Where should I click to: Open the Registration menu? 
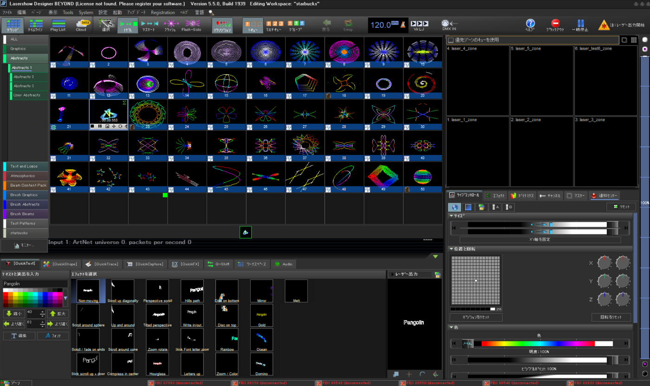pyautogui.click(x=162, y=13)
